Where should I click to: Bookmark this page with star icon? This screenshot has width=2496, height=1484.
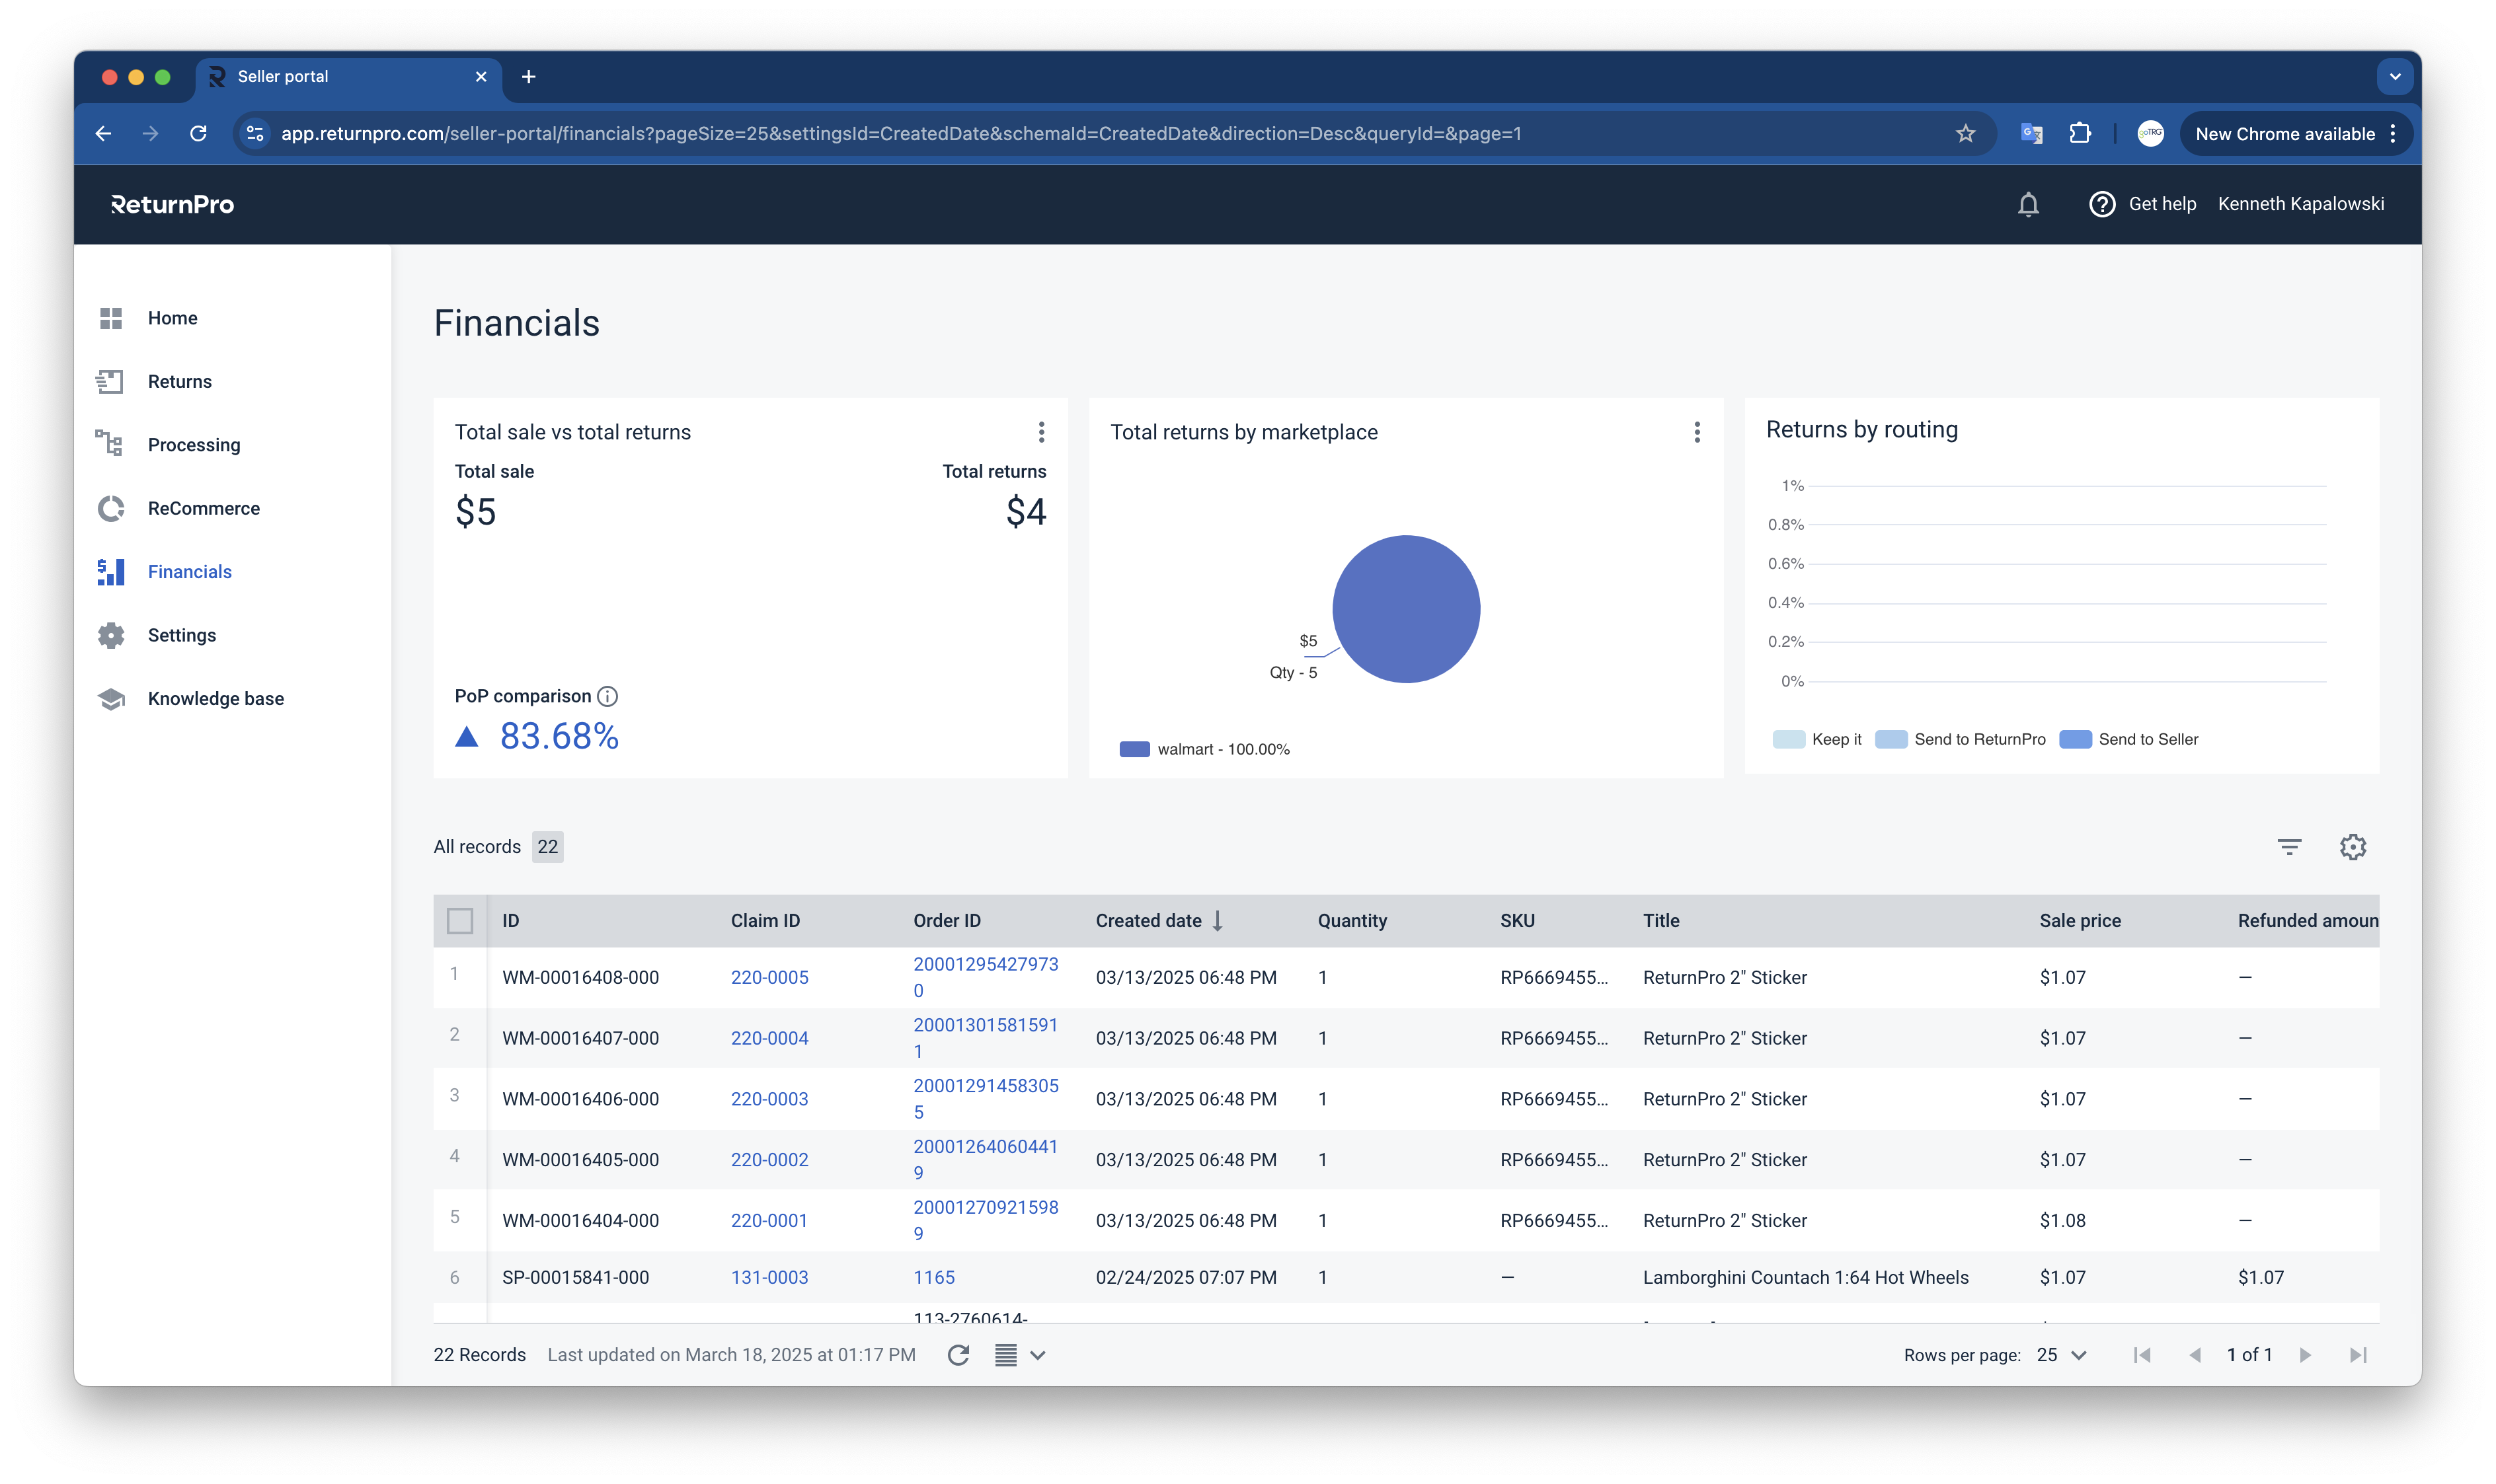[1965, 133]
